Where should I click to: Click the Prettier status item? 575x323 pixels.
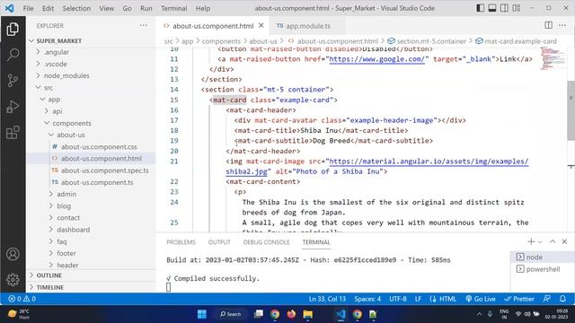point(519,299)
